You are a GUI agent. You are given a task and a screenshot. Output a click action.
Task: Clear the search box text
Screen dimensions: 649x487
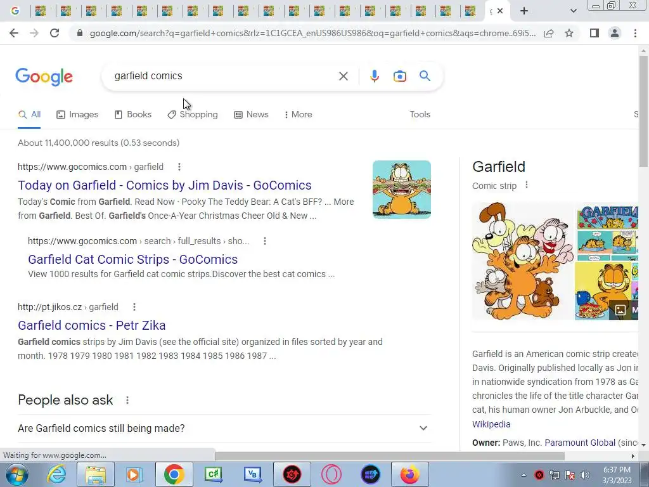[x=343, y=76]
